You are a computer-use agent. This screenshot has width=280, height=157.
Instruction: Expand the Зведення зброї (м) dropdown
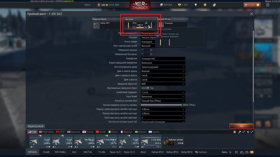tap(163, 84)
